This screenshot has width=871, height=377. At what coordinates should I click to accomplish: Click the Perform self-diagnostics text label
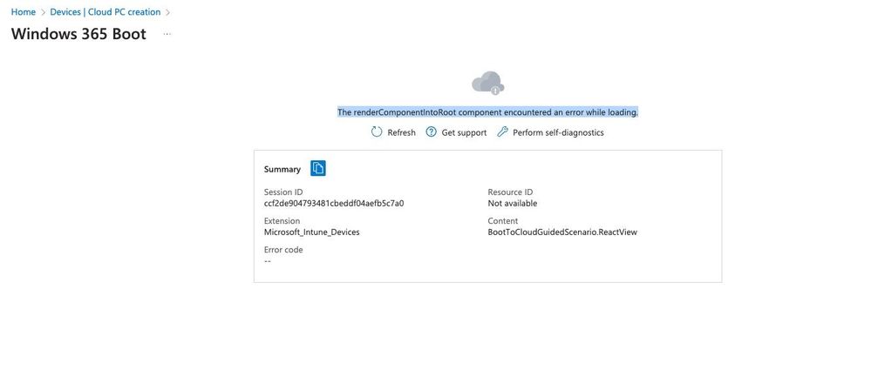[x=558, y=132]
